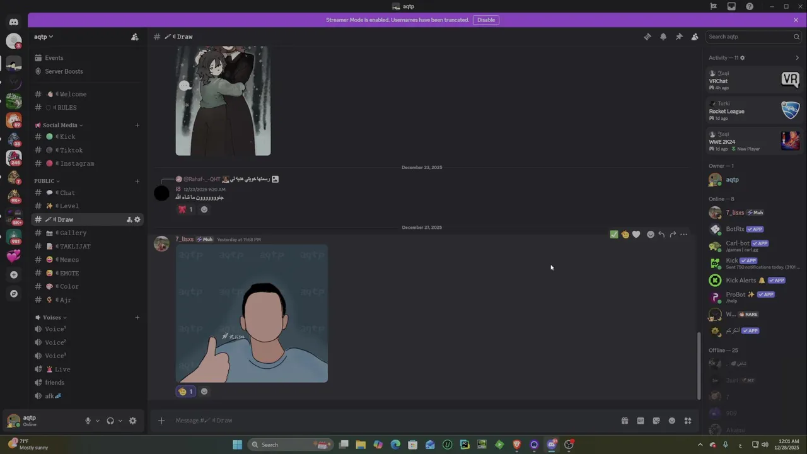This screenshot has width=807, height=454.
Task: Toggle bow reaction count on December 23 message
Action: click(186, 209)
